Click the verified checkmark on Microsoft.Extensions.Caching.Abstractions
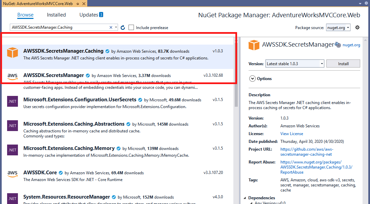This screenshot has height=204, width=370. click(128, 124)
